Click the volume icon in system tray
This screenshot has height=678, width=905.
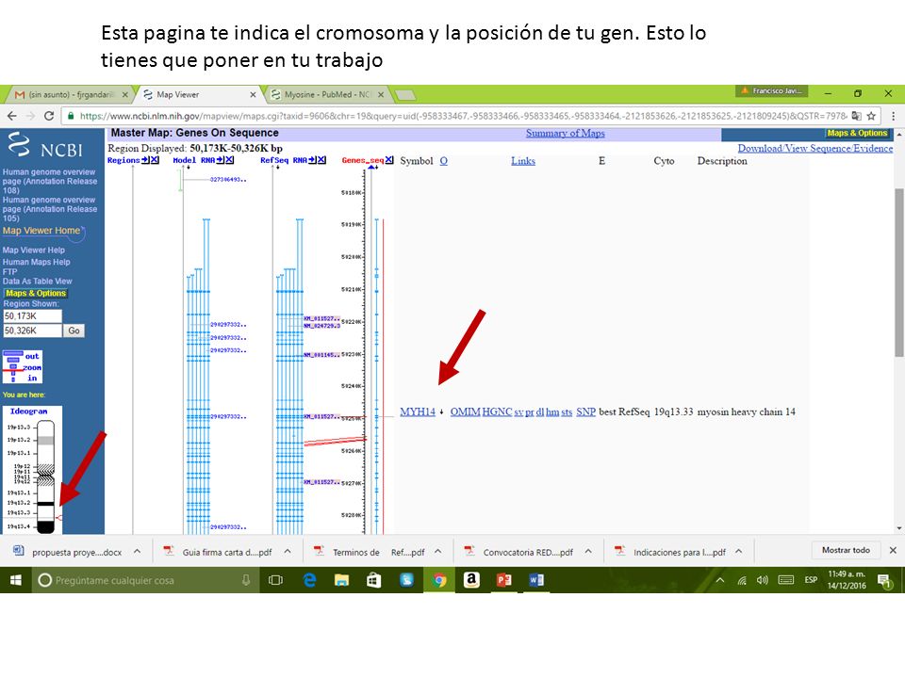(763, 580)
